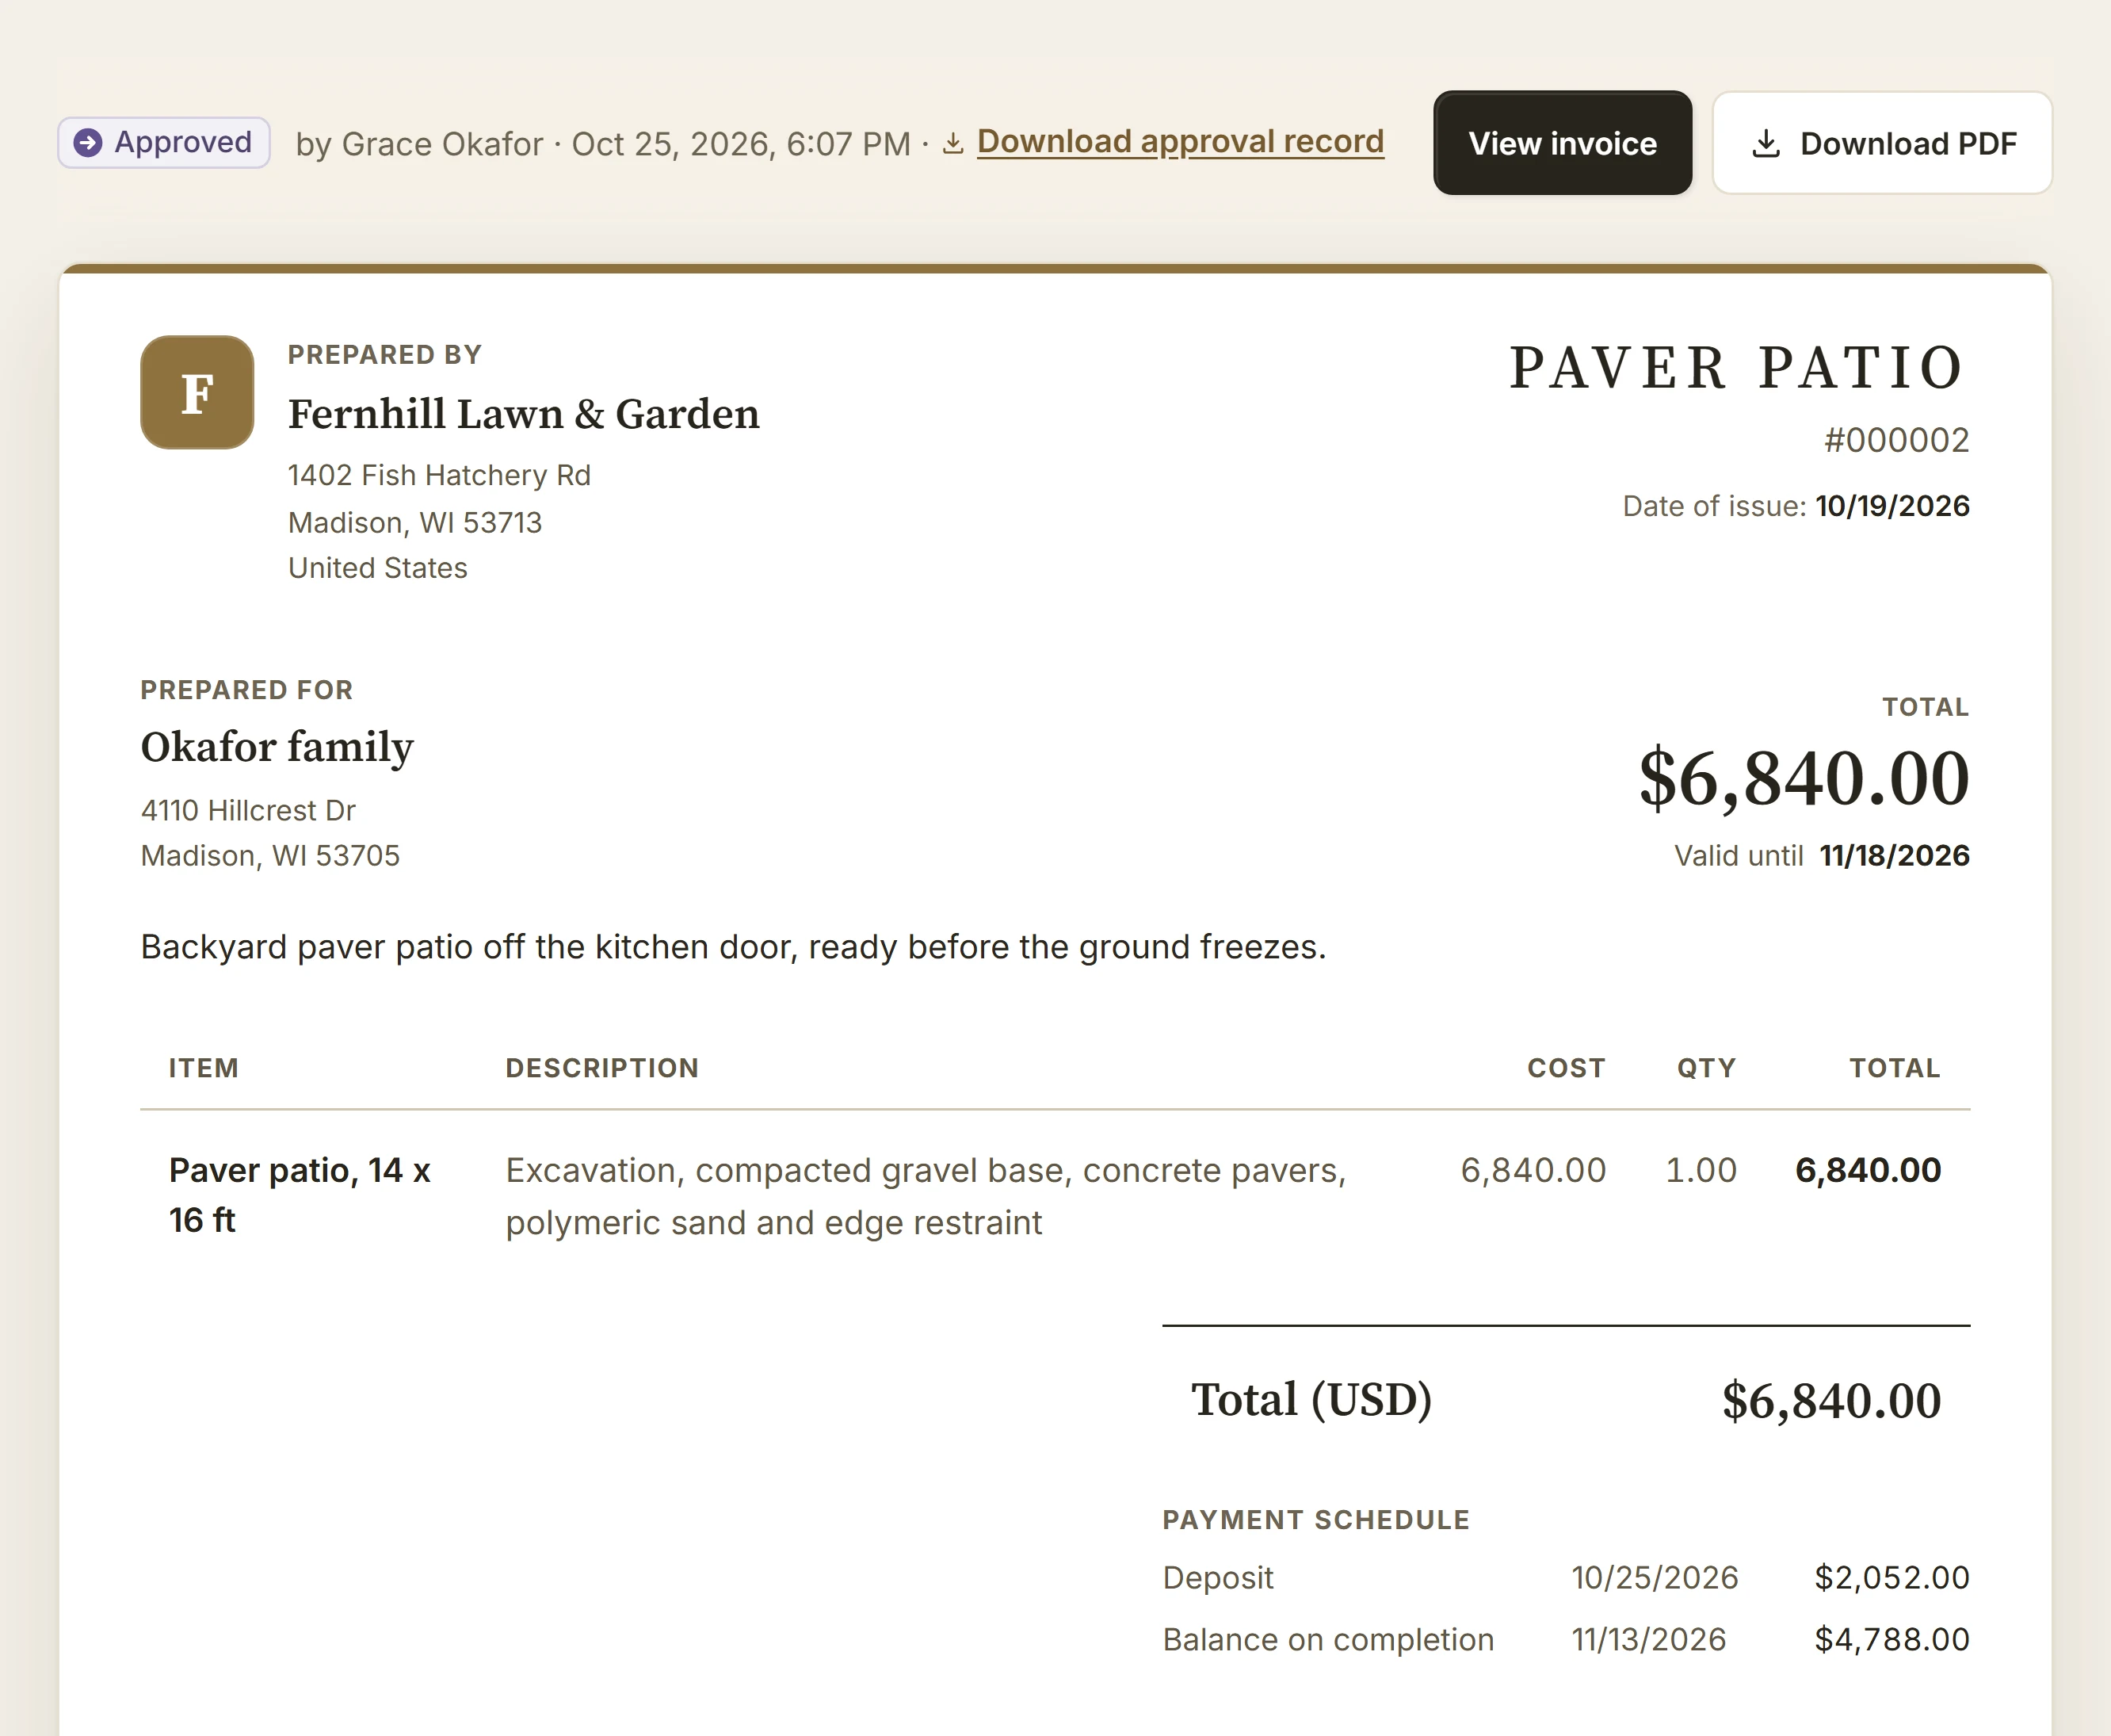The height and width of the screenshot is (1736, 2111).
Task: Click the balance date 11/13/2026
Action: [x=1649, y=1640]
